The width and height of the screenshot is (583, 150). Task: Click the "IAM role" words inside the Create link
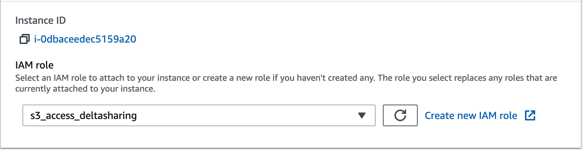pyautogui.click(x=498, y=115)
